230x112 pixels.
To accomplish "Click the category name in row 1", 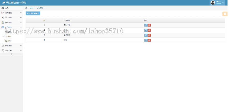I will click(x=67, y=25).
